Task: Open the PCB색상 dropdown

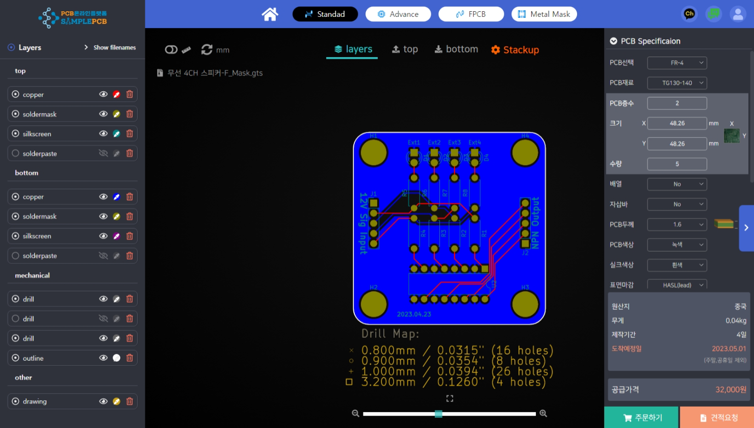Action: coord(677,245)
